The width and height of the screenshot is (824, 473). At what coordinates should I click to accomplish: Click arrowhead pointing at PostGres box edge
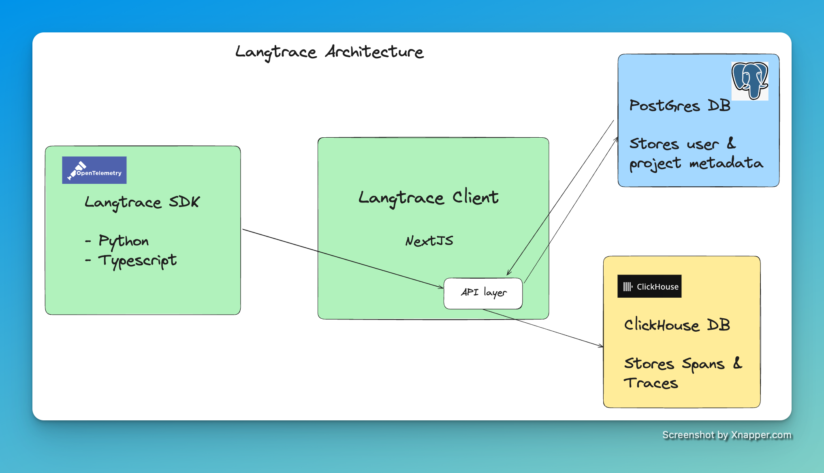click(x=617, y=139)
